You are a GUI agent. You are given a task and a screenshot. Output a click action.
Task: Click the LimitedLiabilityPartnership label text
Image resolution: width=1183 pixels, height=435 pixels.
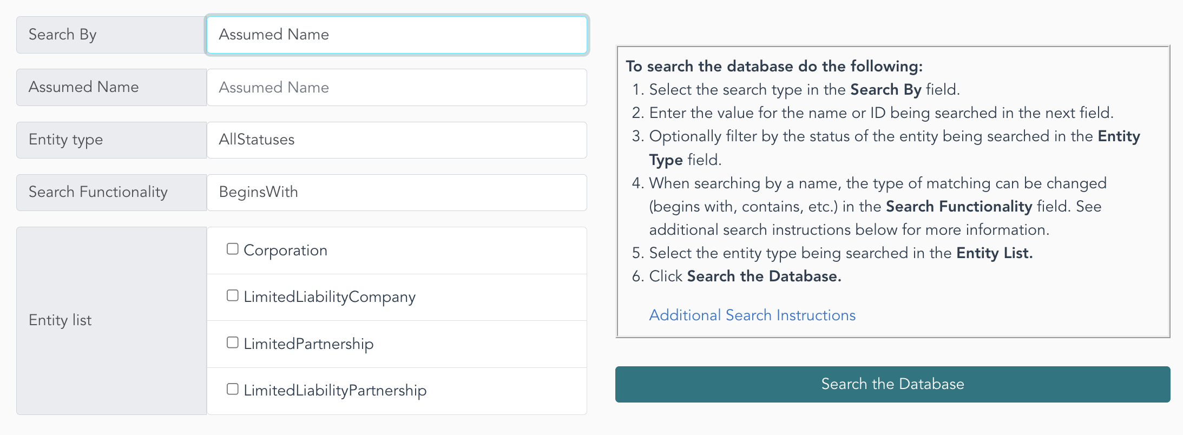pyautogui.click(x=335, y=391)
